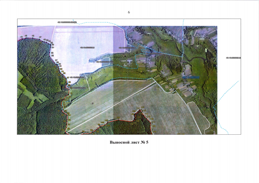
Task: Click boundary point label 101
Action: pyautogui.click(x=108, y=126)
